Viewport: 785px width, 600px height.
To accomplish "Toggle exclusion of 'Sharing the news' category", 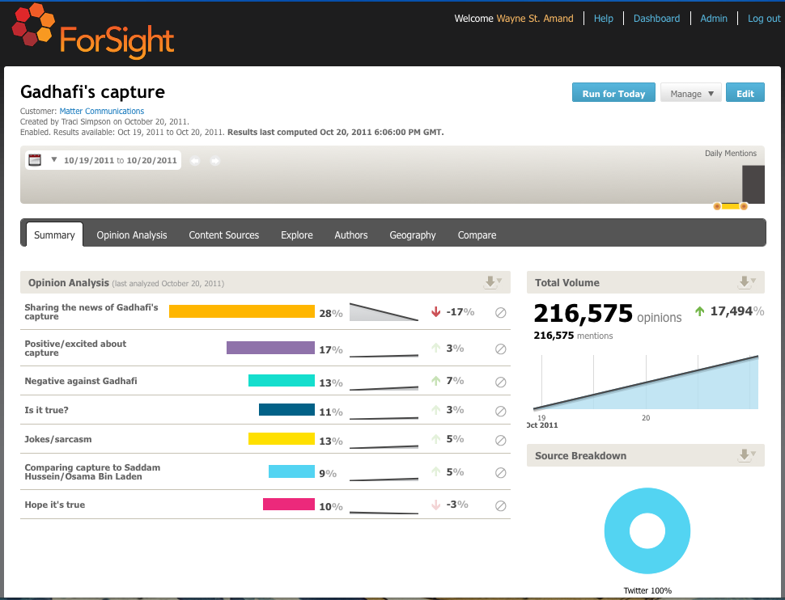I will (500, 313).
